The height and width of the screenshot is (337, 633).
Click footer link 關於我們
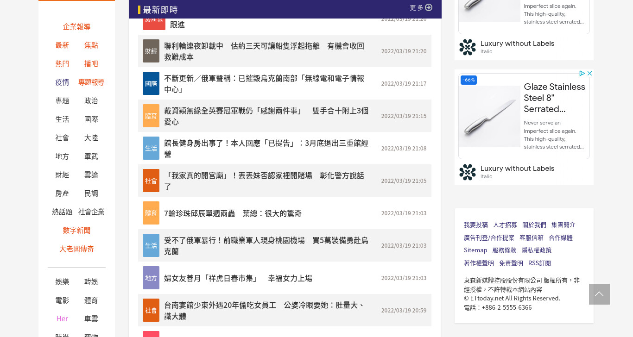click(x=534, y=225)
